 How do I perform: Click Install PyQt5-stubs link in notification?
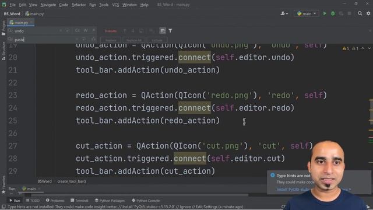coord(293,190)
